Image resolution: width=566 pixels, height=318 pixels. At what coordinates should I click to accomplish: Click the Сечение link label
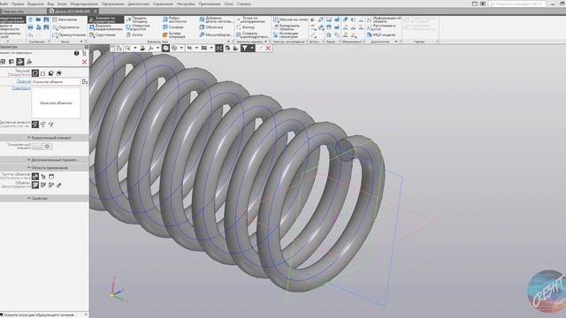(x=24, y=82)
